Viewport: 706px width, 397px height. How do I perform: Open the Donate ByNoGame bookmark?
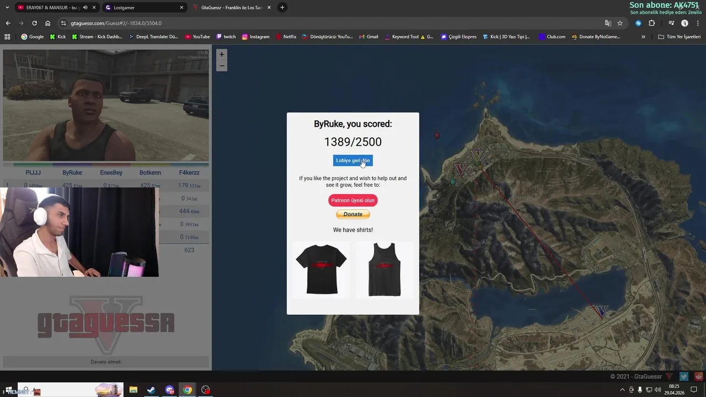[x=596, y=37]
